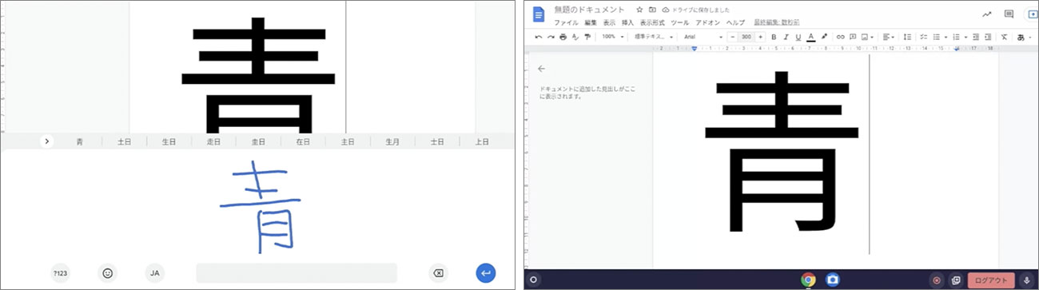Screen dimensions: 1039x290
Task: Tap the blue enter key
Action: [485, 272]
